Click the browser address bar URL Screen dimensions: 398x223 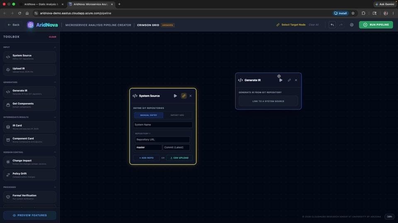(75, 13)
